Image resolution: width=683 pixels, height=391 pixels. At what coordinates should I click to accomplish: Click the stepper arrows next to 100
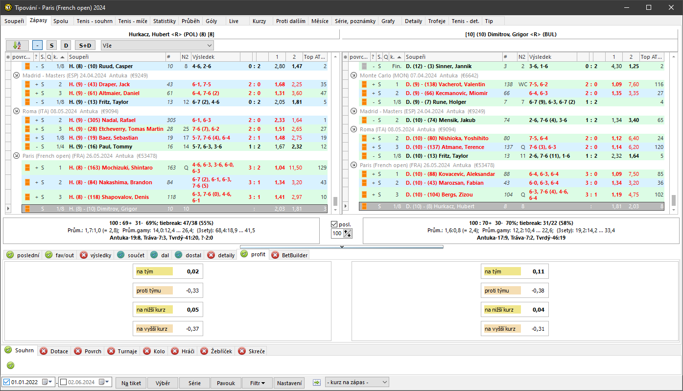pyautogui.click(x=348, y=234)
